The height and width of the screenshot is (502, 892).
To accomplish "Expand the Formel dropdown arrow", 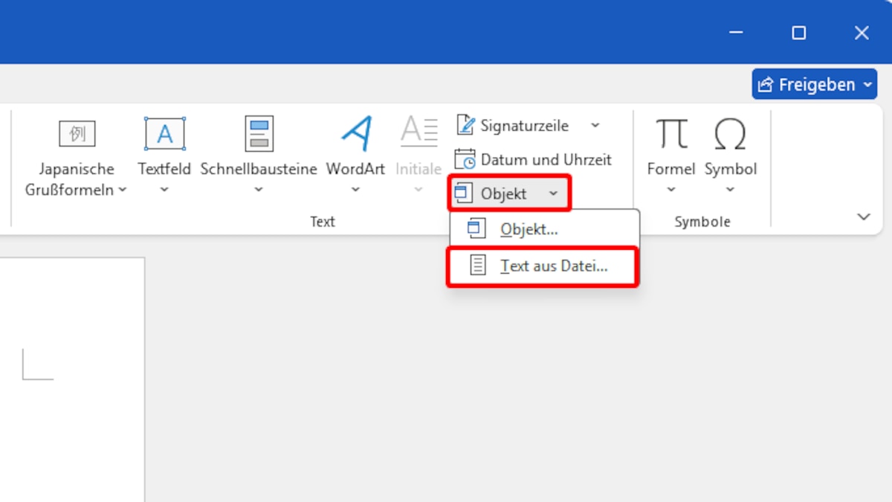I will click(670, 189).
